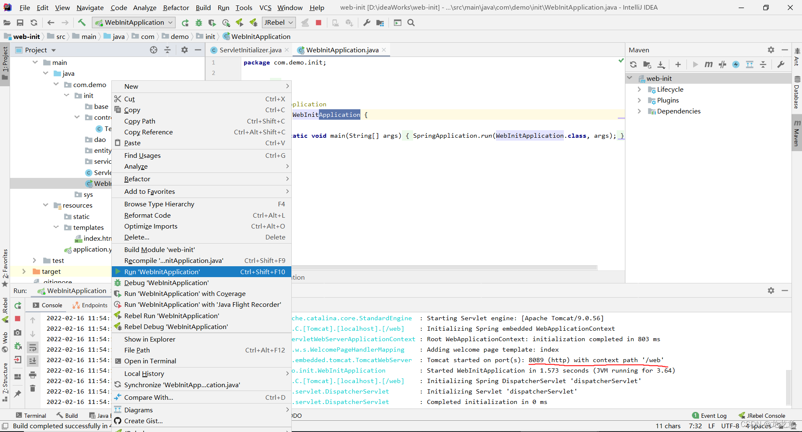Click the green Debug bug toolbar icon
This screenshot has width=802, height=432.
click(199, 23)
